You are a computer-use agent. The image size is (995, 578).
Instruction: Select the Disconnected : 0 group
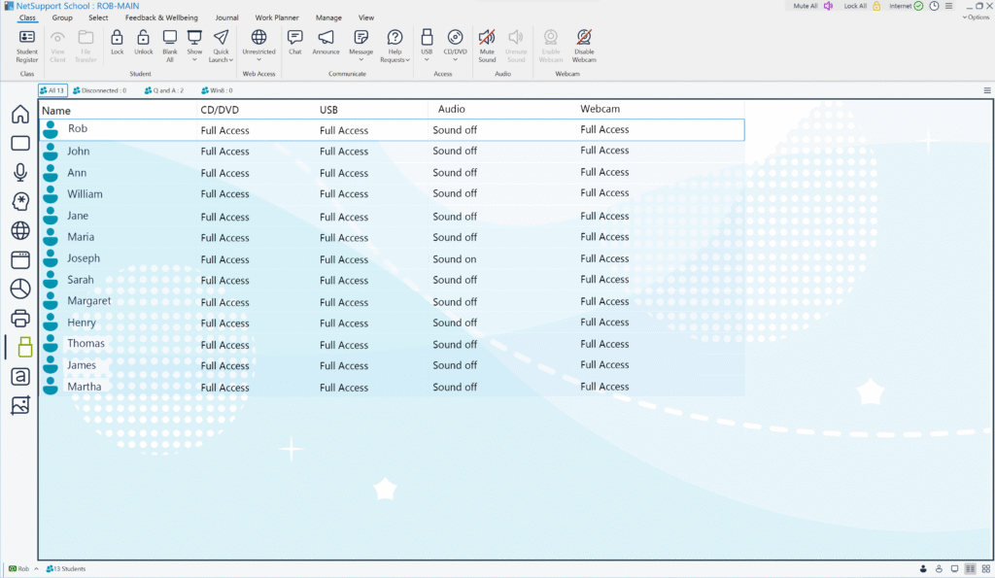(100, 90)
